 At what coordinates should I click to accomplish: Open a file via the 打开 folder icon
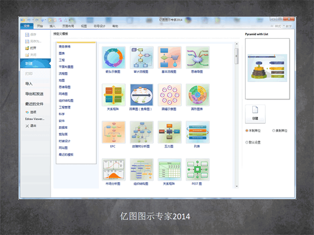[27, 48]
